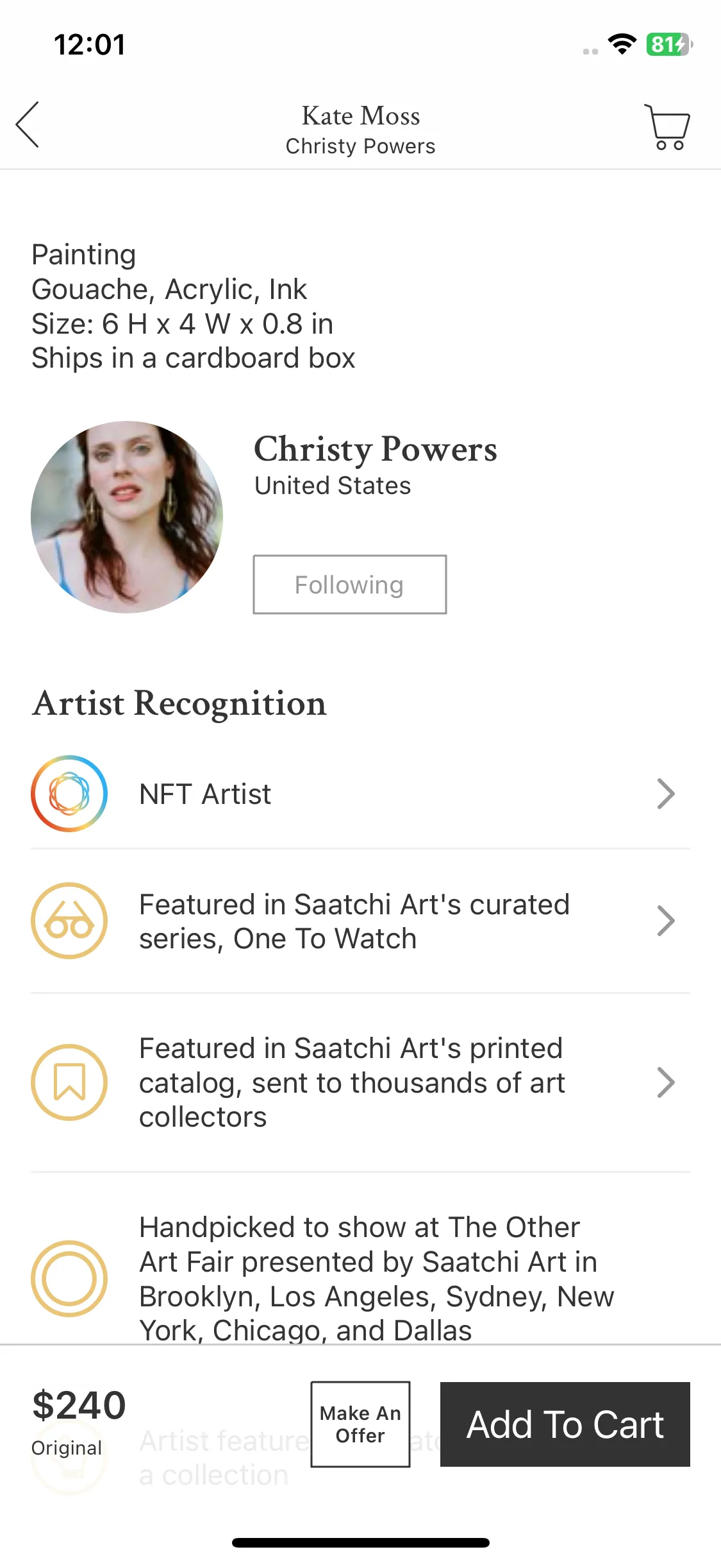The height and width of the screenshot is (1563, 721).
Task: Toggle the Following button for Christy Powers
Action: 350,585
